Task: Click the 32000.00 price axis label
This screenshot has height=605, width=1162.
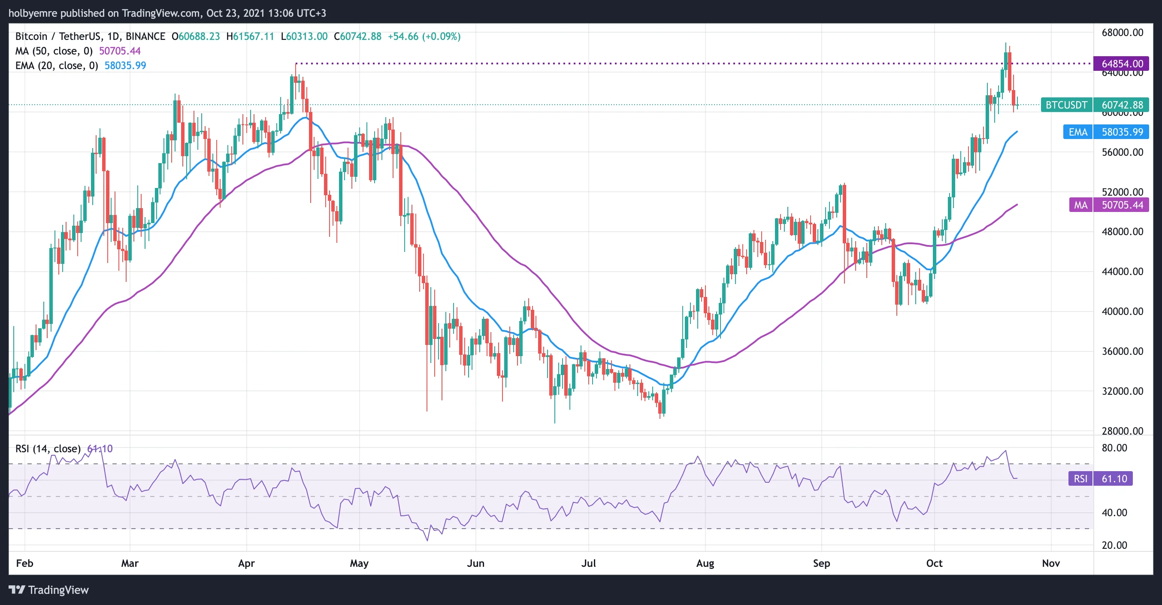Action: pos(1122,391)
